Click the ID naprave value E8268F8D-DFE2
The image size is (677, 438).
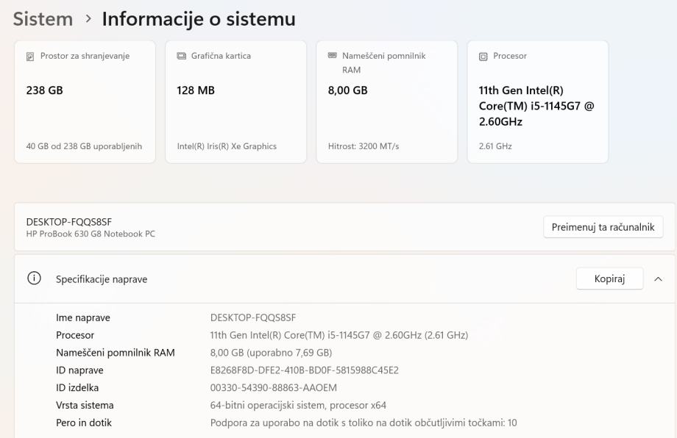point(304,370)
